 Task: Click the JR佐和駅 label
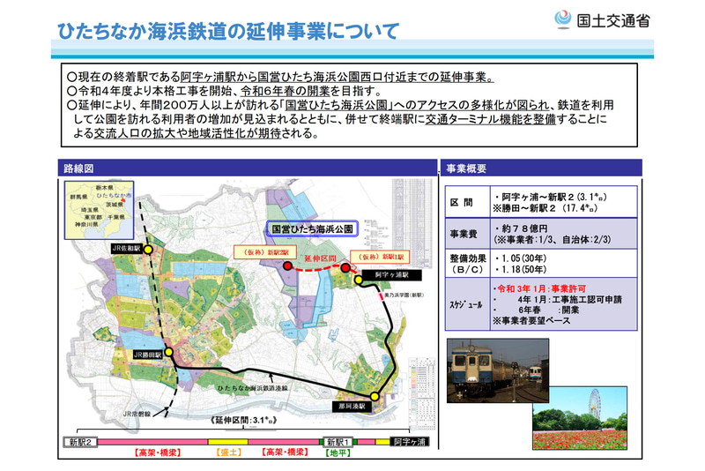(126, 249)
